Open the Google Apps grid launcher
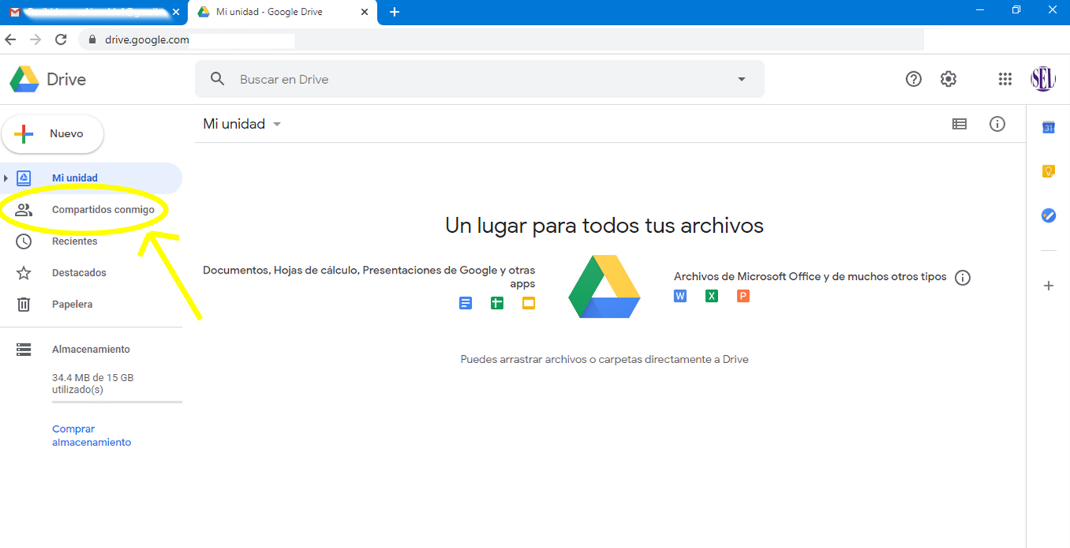 point(1004,78)
